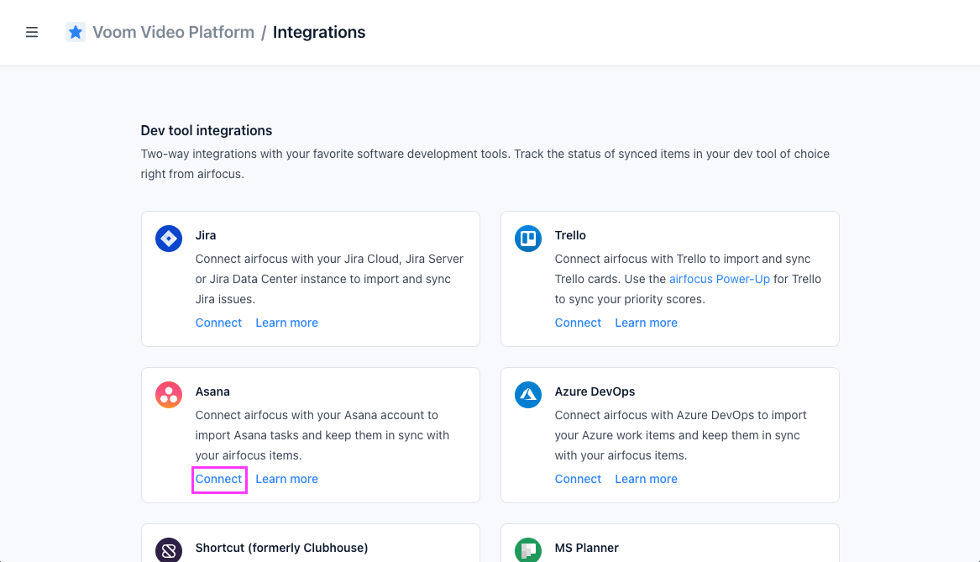Follow the airfocus Power-Up link
The height and width of the screenshot is (562, 980).
click(x=720, y=279)
